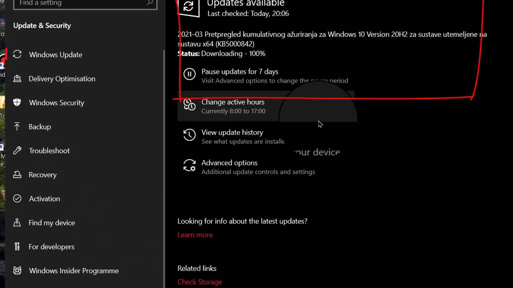Click Looking for info about latest updates text
The image size is (513, 288).
242,221
